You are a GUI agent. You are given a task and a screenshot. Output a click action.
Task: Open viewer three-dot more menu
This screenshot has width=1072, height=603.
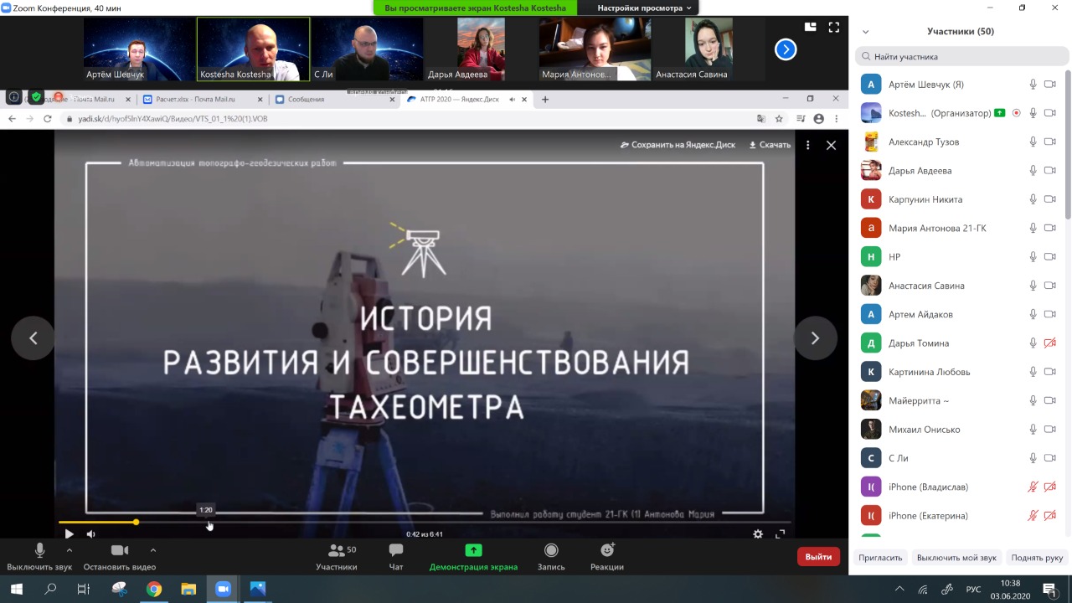807,145
